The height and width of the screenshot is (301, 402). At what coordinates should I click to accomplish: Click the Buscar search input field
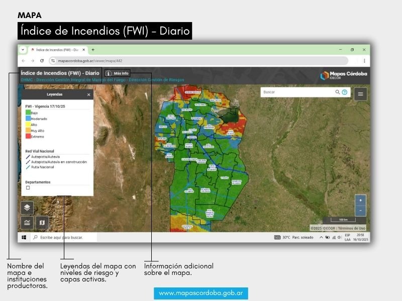pos(297,92)
